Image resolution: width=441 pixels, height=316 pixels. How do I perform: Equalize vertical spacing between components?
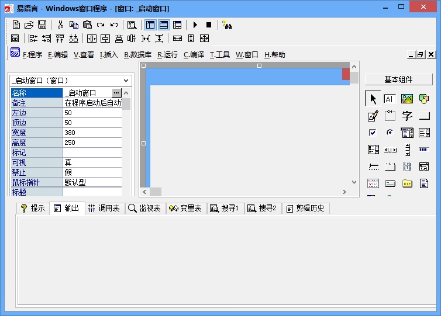pyautogui.click(x=159, y=38)
